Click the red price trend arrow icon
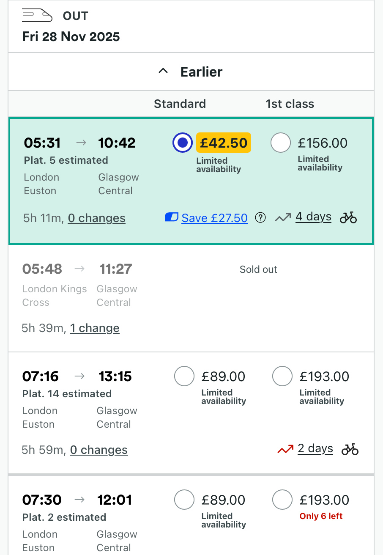The image size is (383, 555). click(x=285, y=450)
